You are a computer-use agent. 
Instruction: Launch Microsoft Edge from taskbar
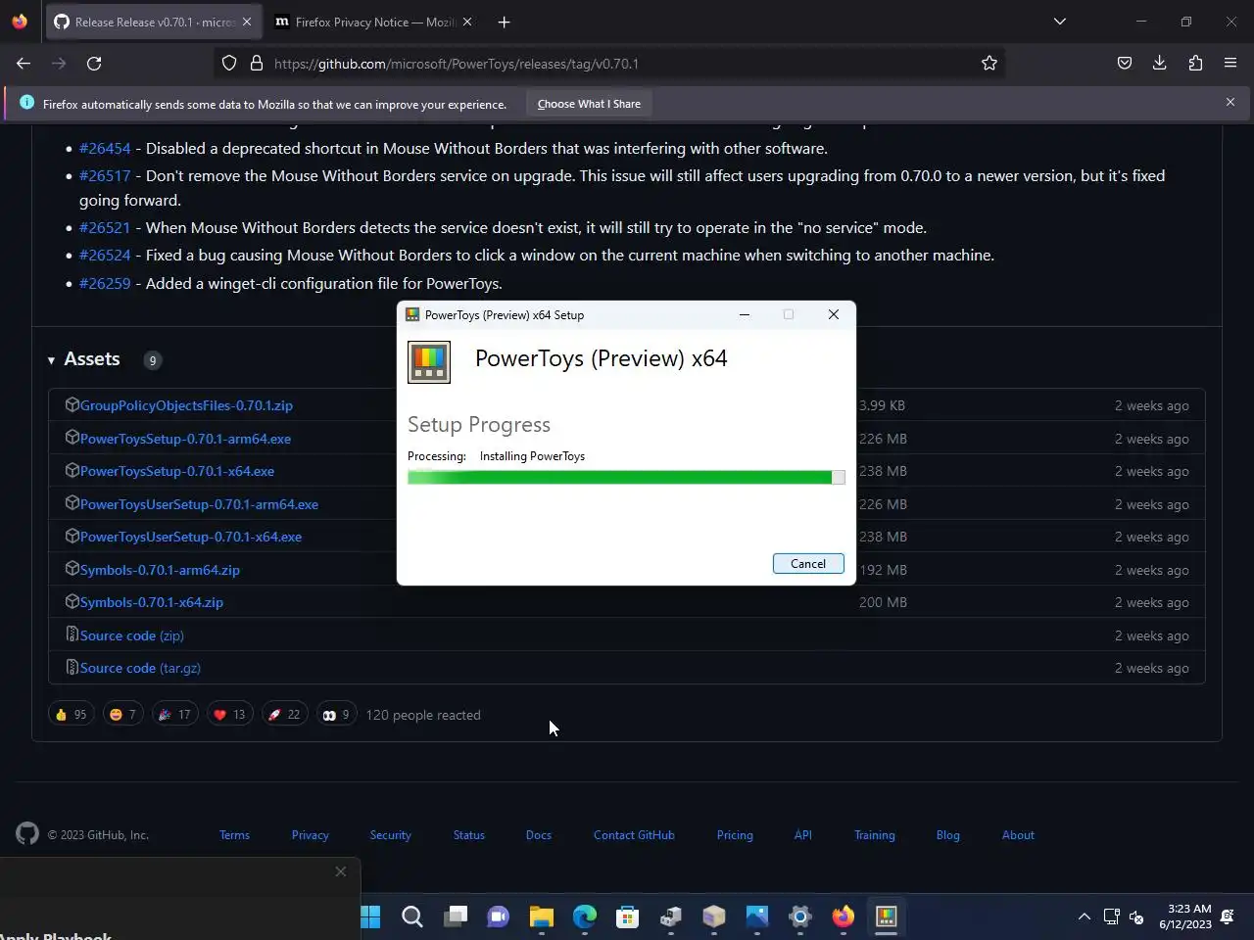click(585, 916)
